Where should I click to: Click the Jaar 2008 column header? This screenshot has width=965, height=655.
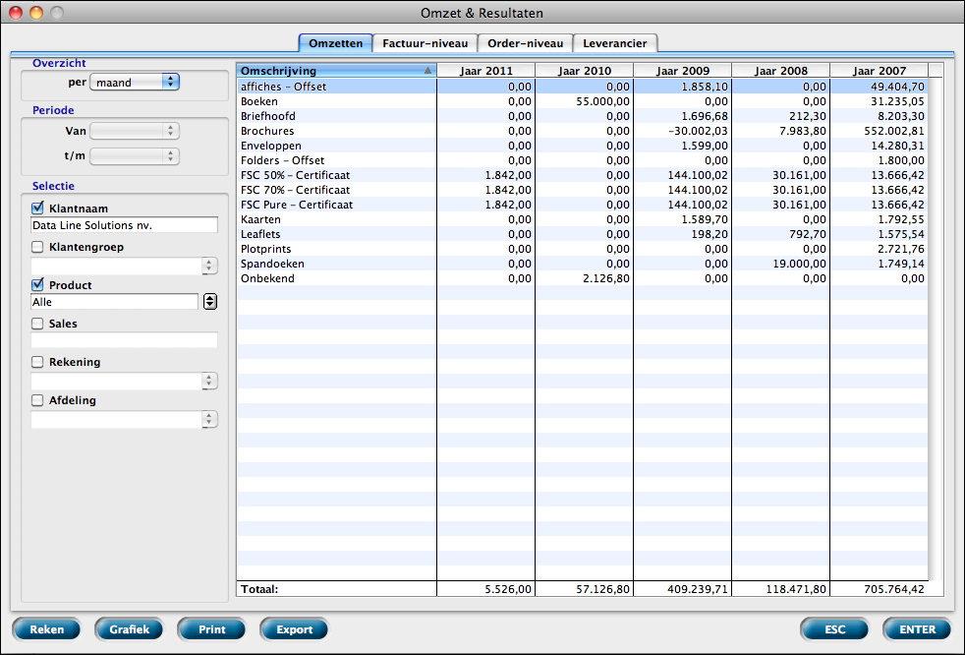pyautogui.click(x=781, y=70)
